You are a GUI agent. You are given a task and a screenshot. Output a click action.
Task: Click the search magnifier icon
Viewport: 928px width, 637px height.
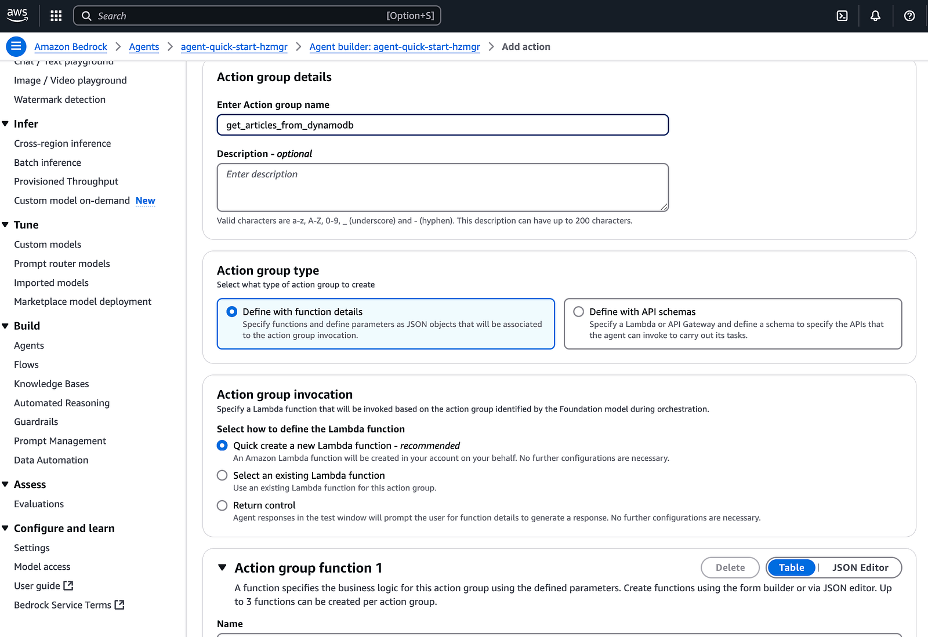click(x=86, y=16)
